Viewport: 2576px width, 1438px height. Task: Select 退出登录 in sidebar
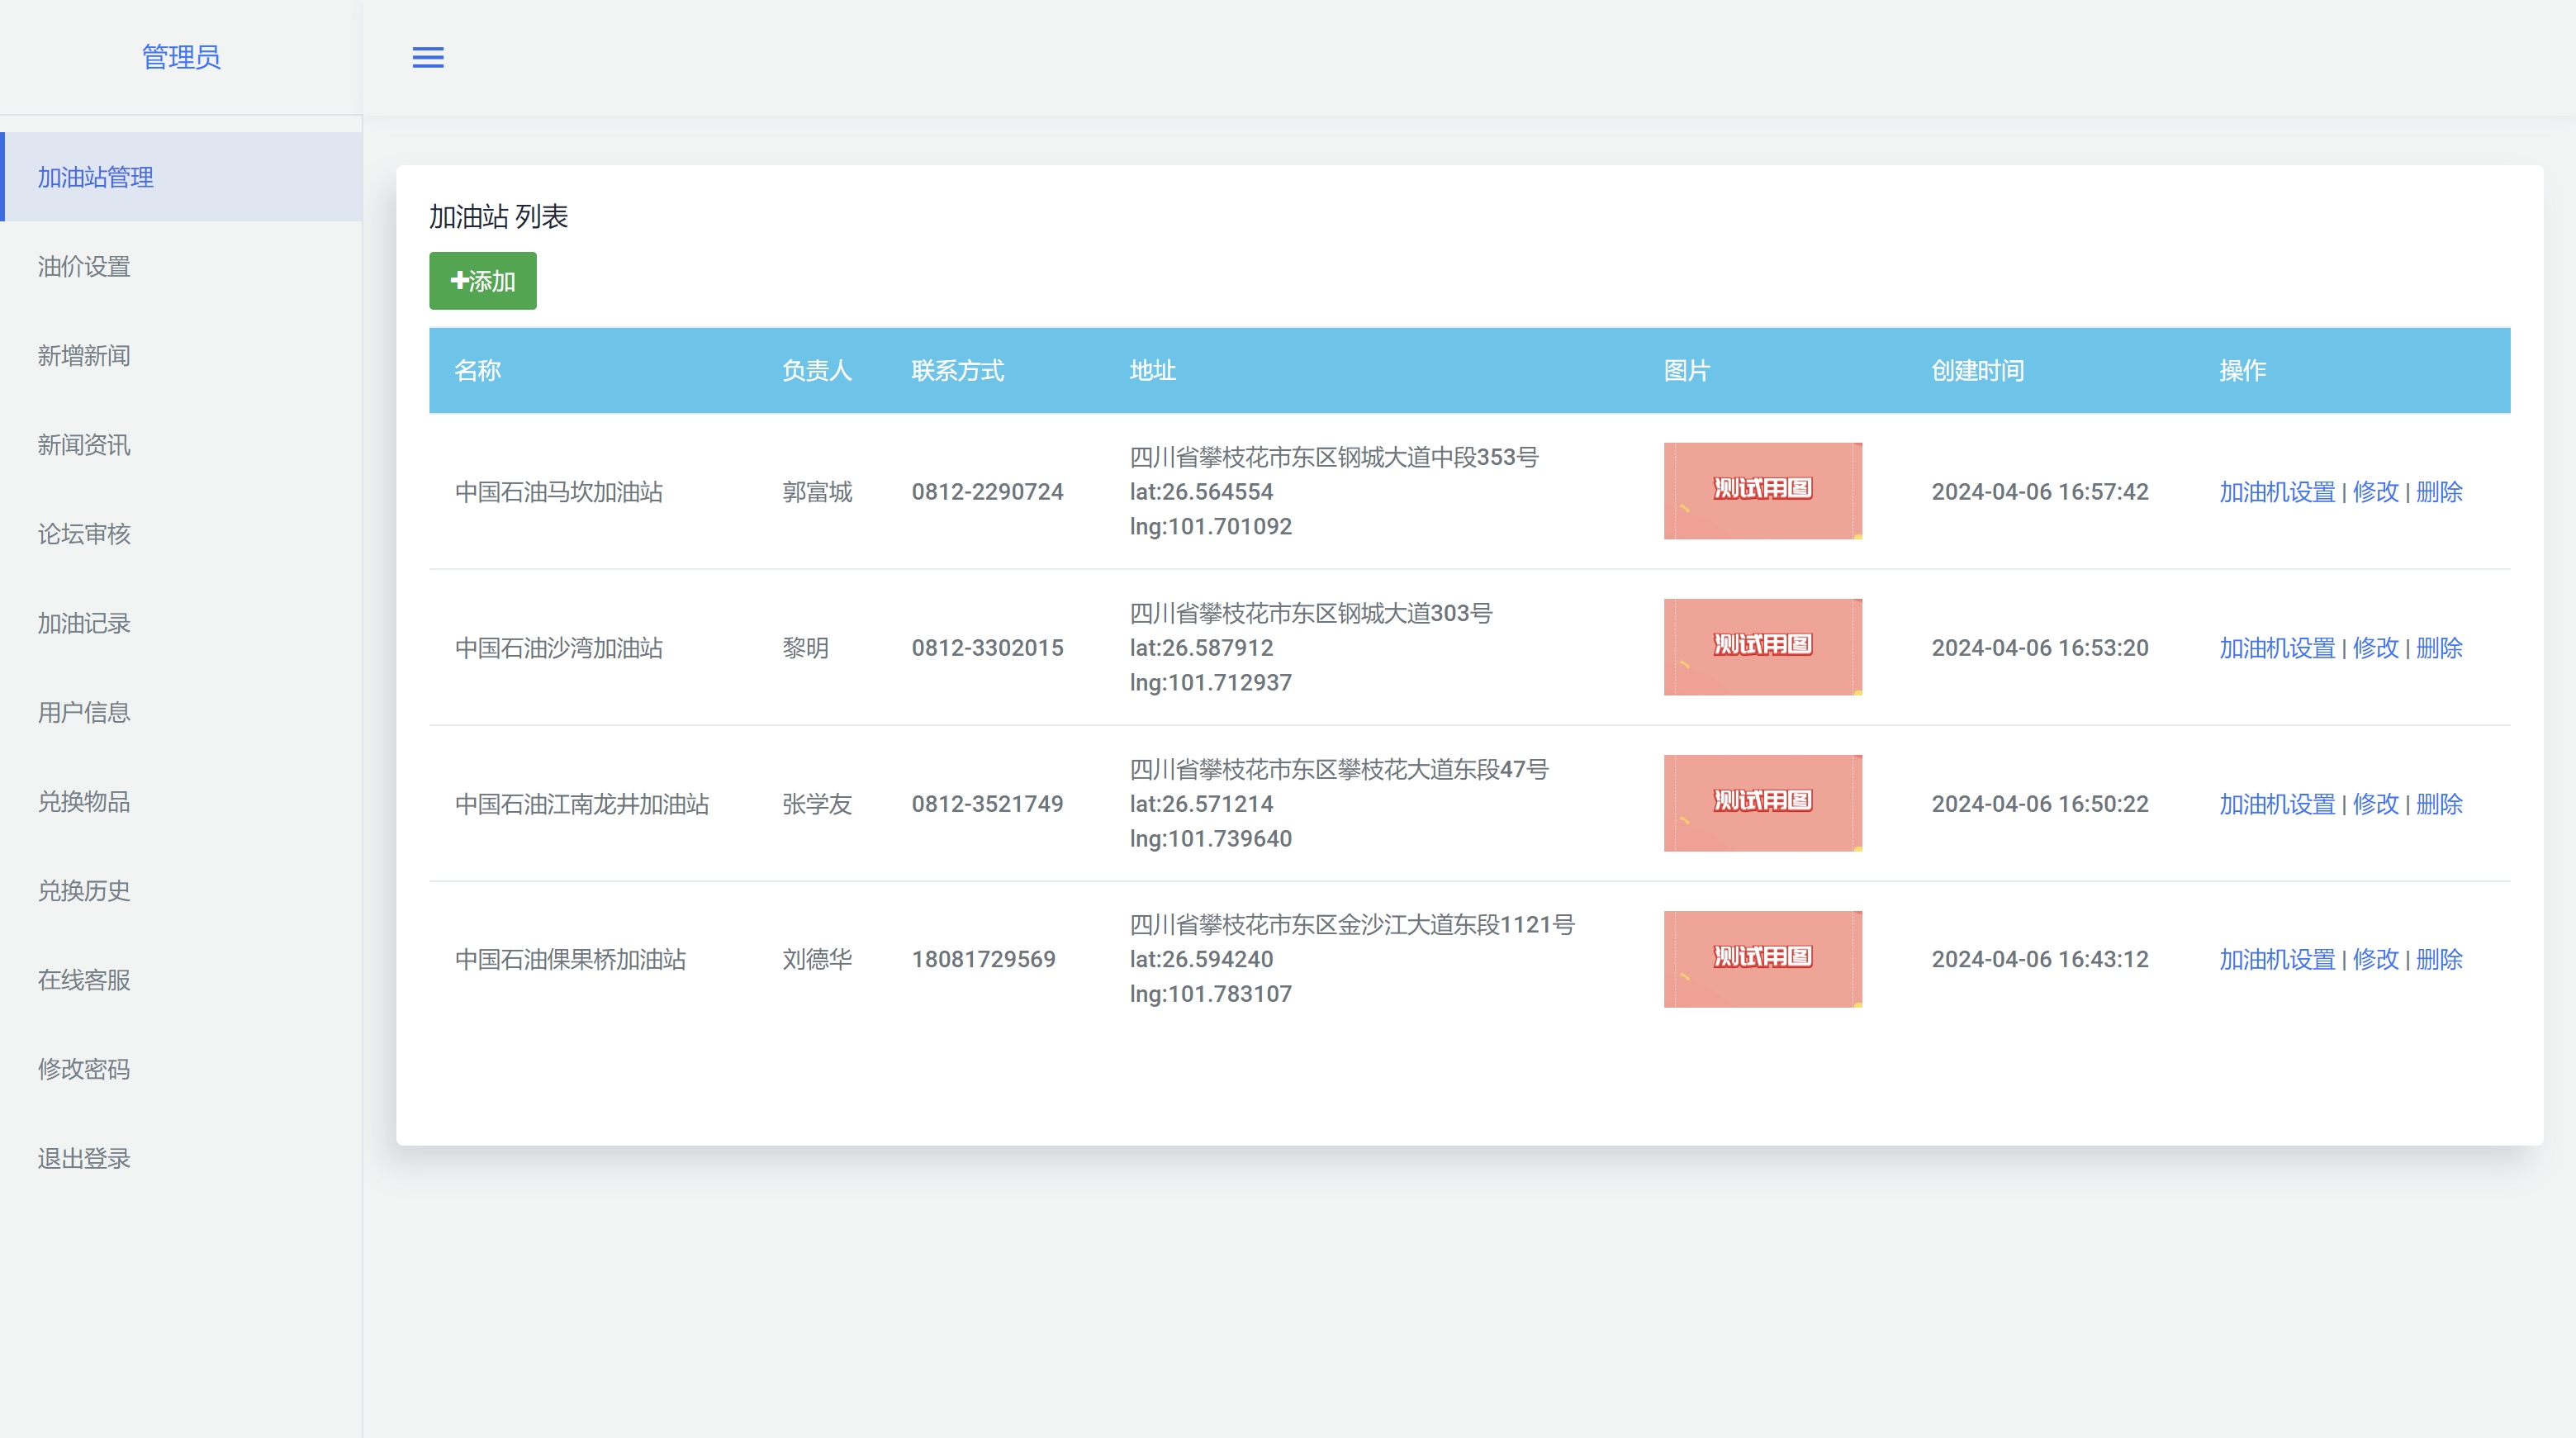181,1158
